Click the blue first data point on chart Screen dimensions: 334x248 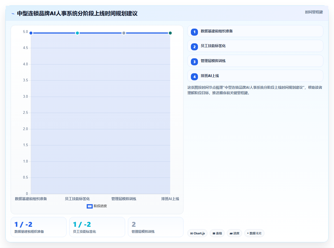tap(31, 33)
